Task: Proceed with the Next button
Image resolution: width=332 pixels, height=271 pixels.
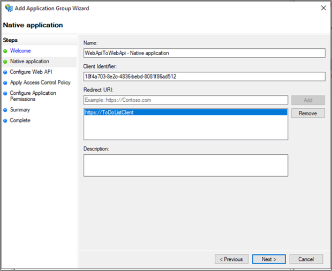Action: 269,259
